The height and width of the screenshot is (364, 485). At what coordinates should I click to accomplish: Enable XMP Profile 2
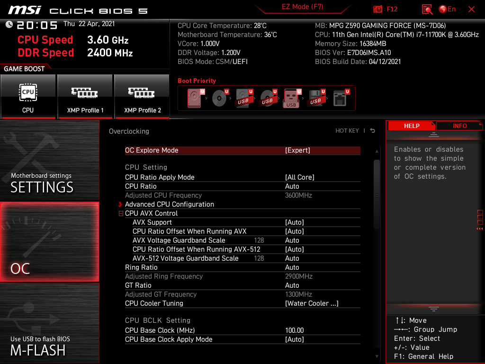click(x=142, y=97)
